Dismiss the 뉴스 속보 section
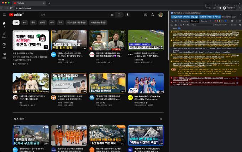This screenshot has height=152, width=242. (161, 119)
